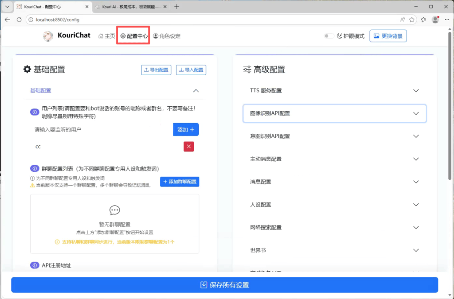This screenshot has width=454, height=299.
Task: Click the info icon beside 用户列表
Action: click(34, 112)
